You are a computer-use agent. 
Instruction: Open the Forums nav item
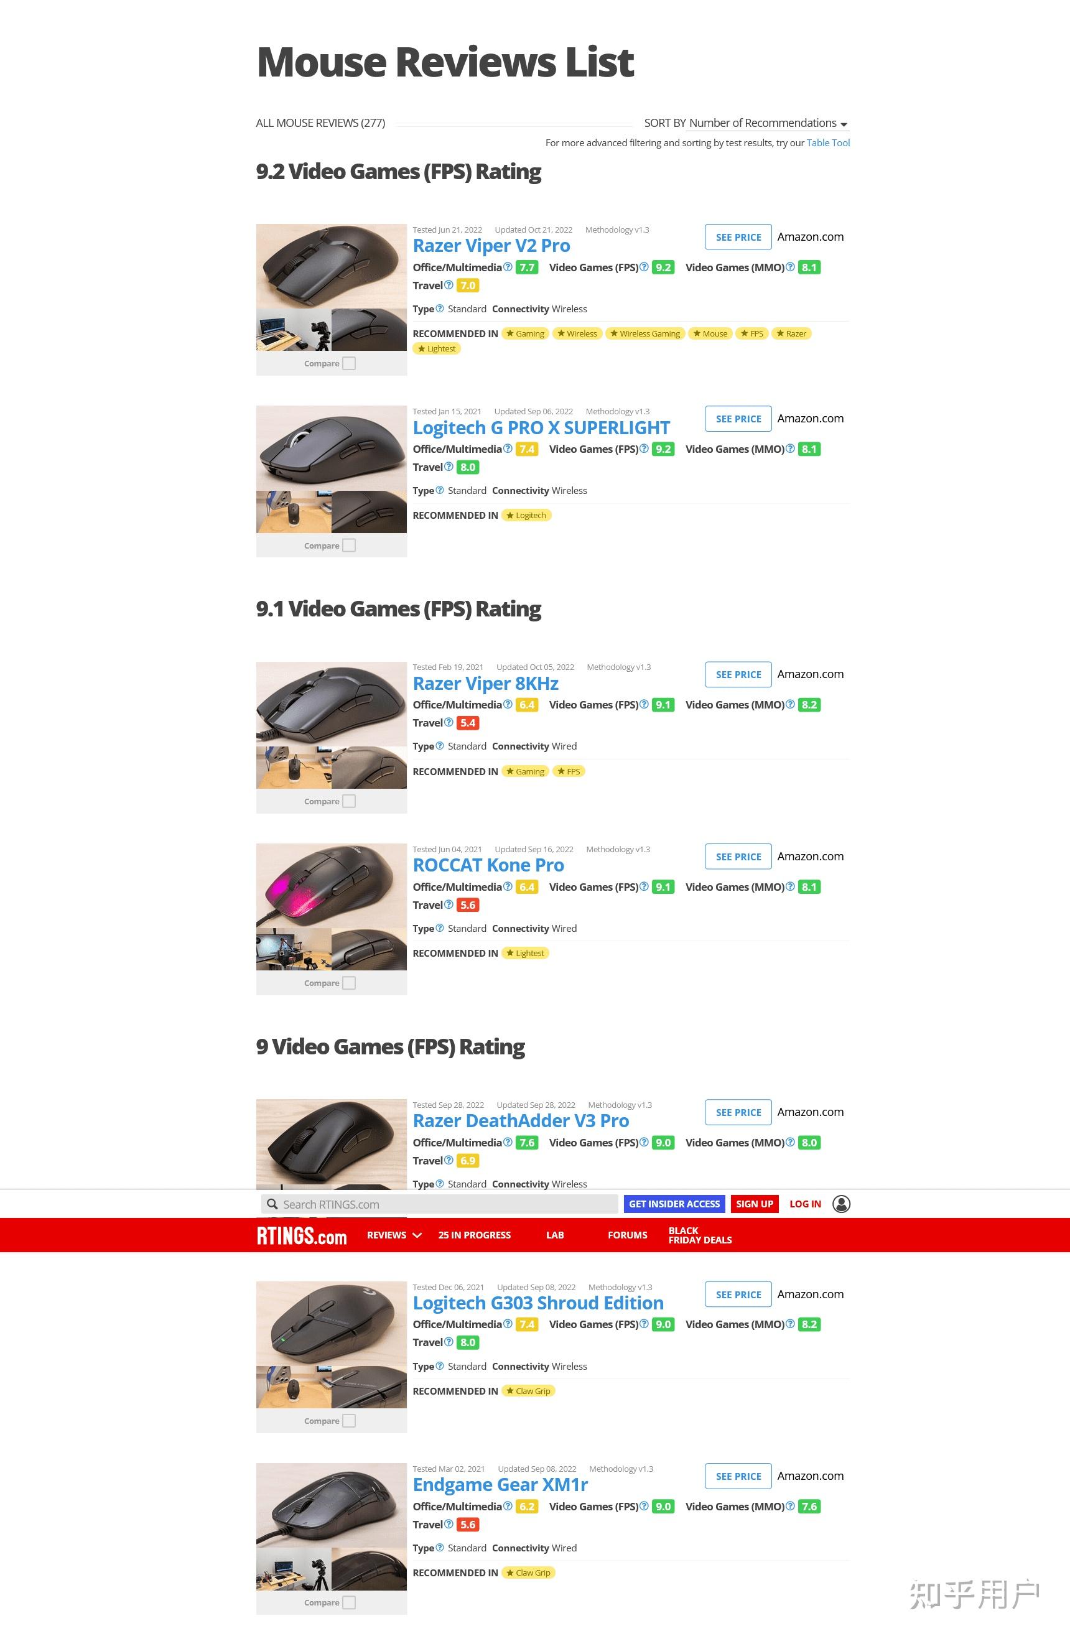[627, 1235]
